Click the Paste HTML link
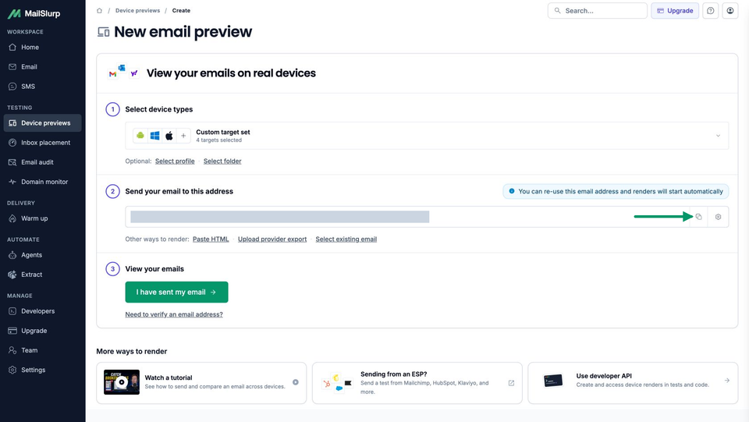Viewport: 749px width, 422px height. pos(211,239)
